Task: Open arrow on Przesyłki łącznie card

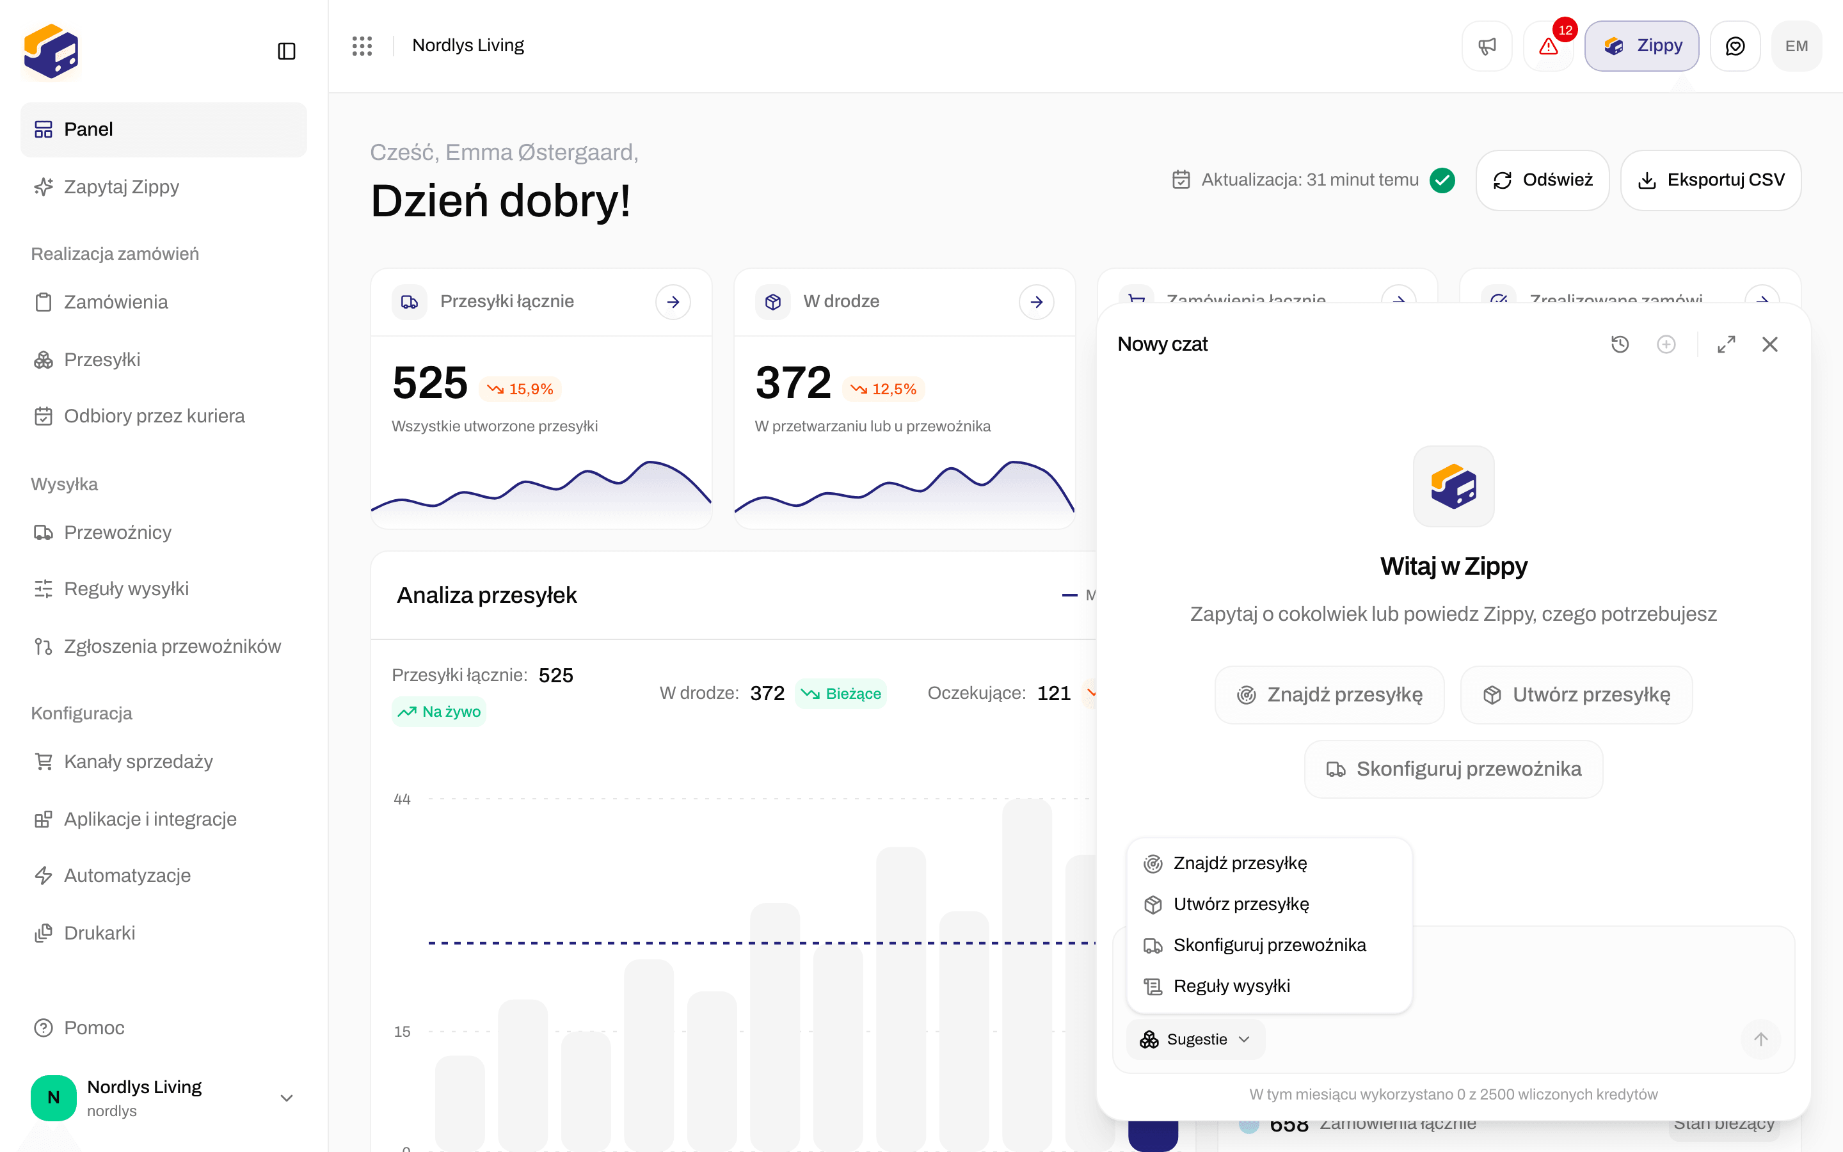Action: pos(673,301)
